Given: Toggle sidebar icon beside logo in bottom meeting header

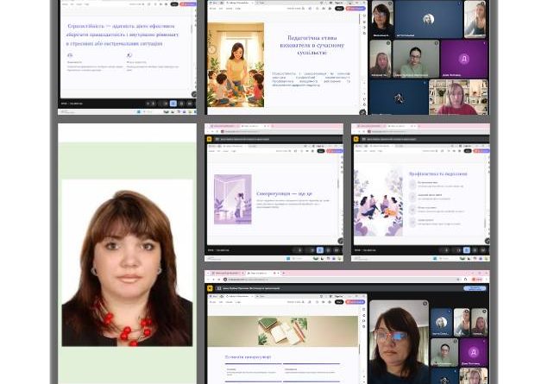Looking at the screenshot, I should tap(219, 288).
